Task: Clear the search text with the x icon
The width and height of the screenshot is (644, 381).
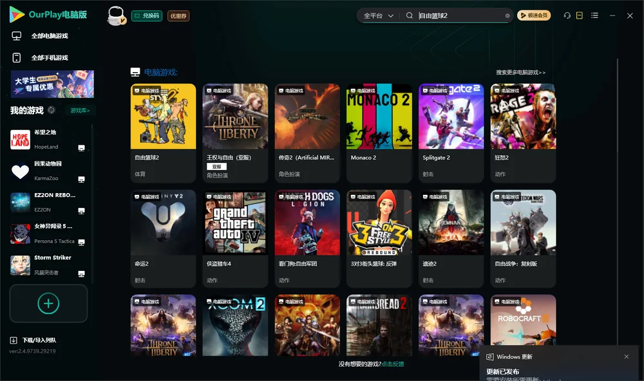Action: 507,15
